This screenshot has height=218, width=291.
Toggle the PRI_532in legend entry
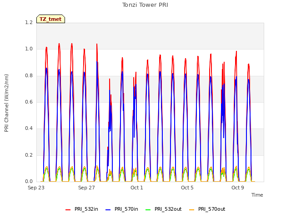tap(82, 209)
